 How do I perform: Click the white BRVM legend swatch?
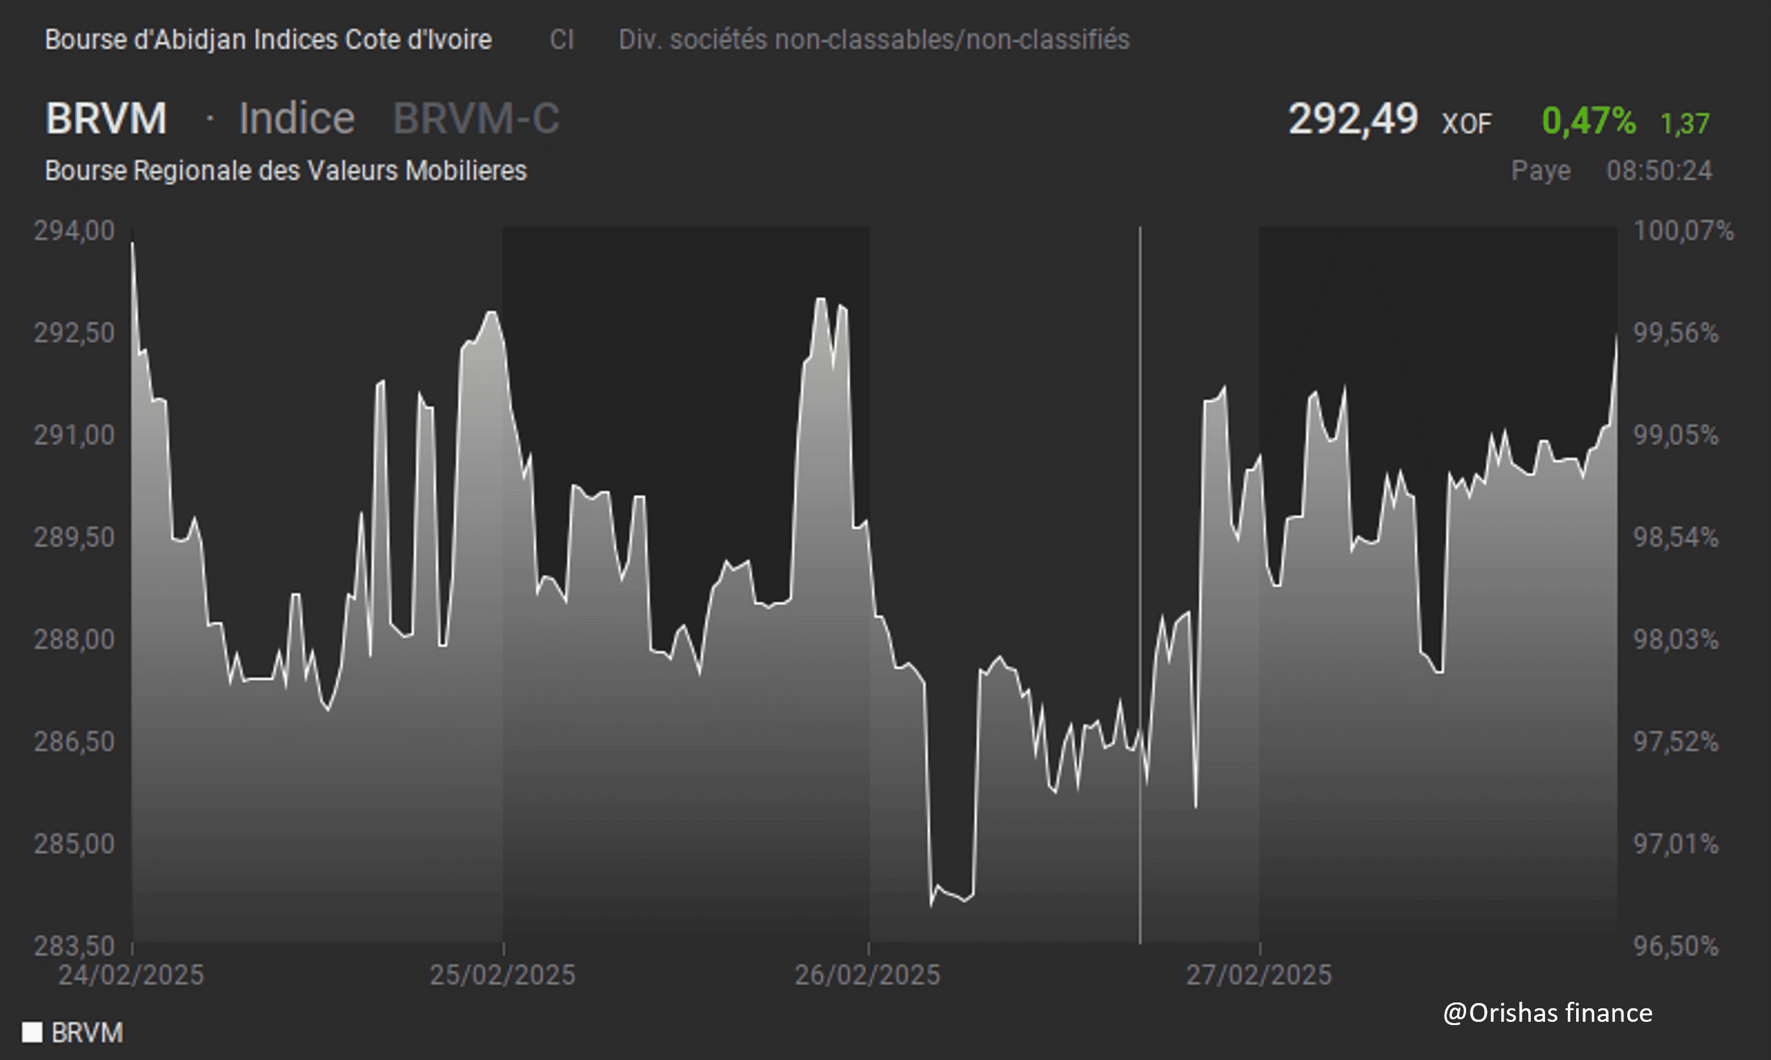(32, 1032)
